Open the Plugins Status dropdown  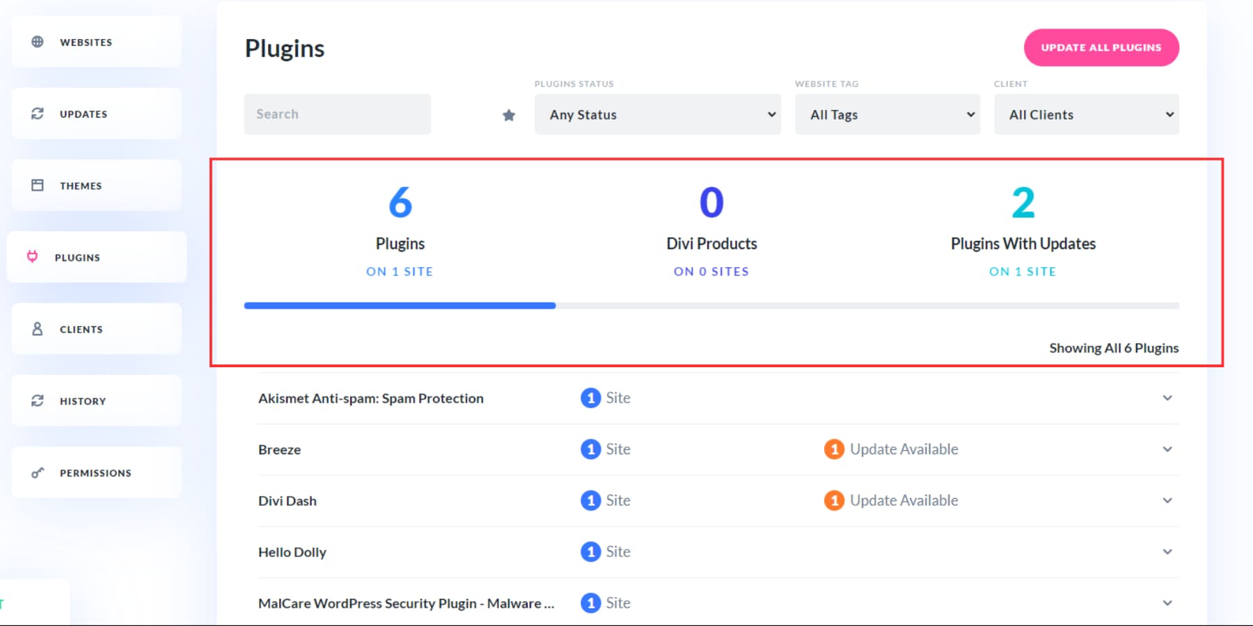pos(656,114)
